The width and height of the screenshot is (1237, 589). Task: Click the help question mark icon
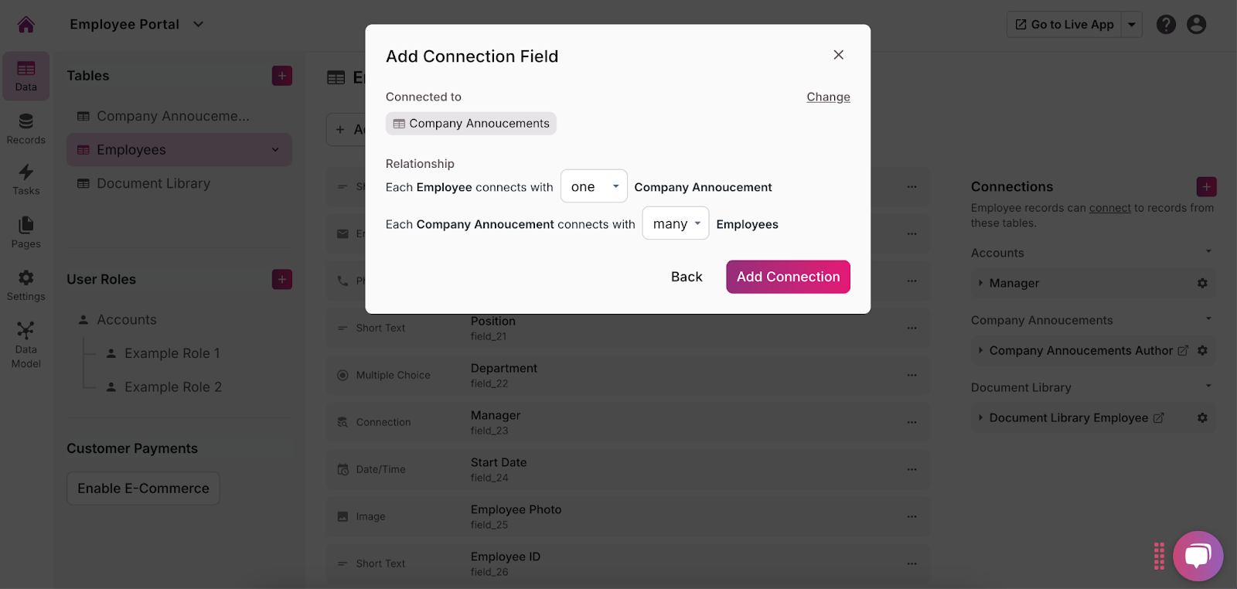[x=1166, y=25]
